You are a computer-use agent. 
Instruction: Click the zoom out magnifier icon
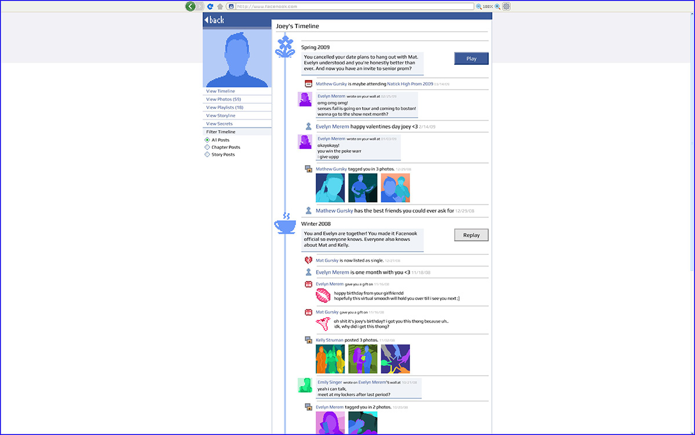tap(479, 6)
